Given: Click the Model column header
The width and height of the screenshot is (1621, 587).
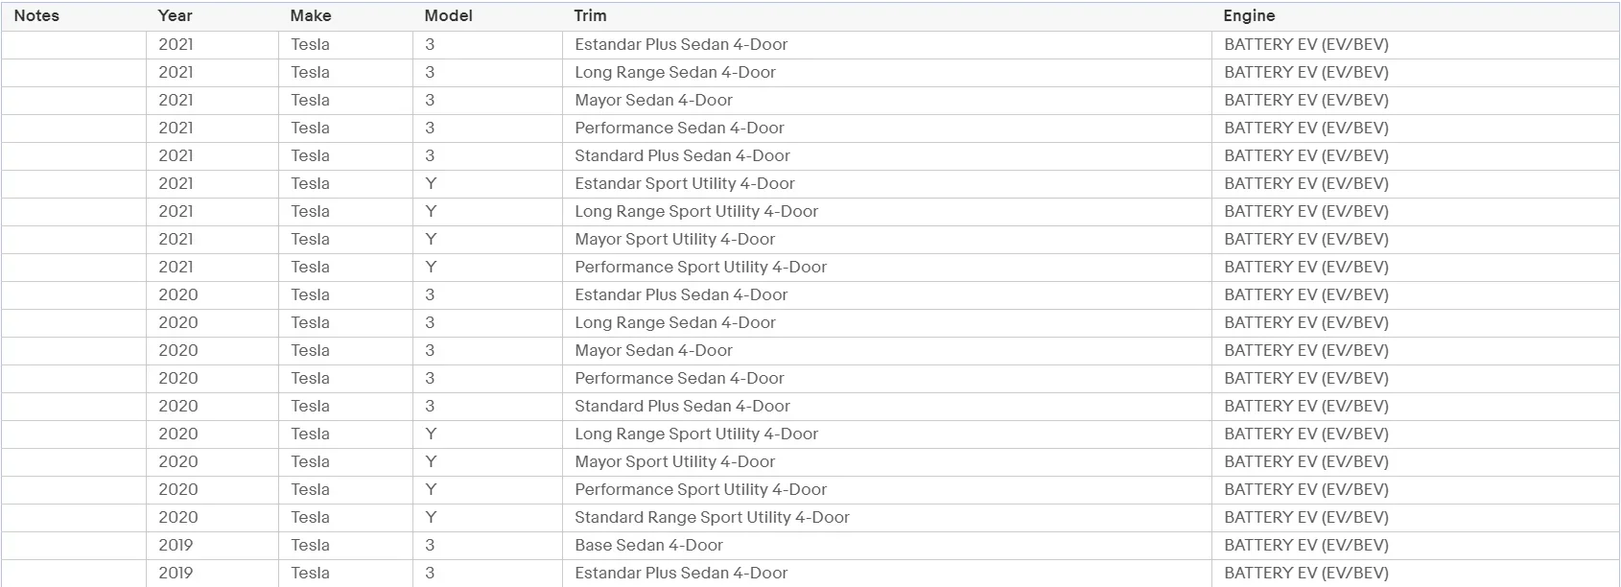Looking at the screenshot, I should tap(448, 15).
